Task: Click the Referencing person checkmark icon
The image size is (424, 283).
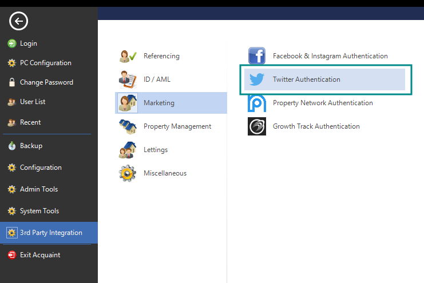Action: (128, 56)
